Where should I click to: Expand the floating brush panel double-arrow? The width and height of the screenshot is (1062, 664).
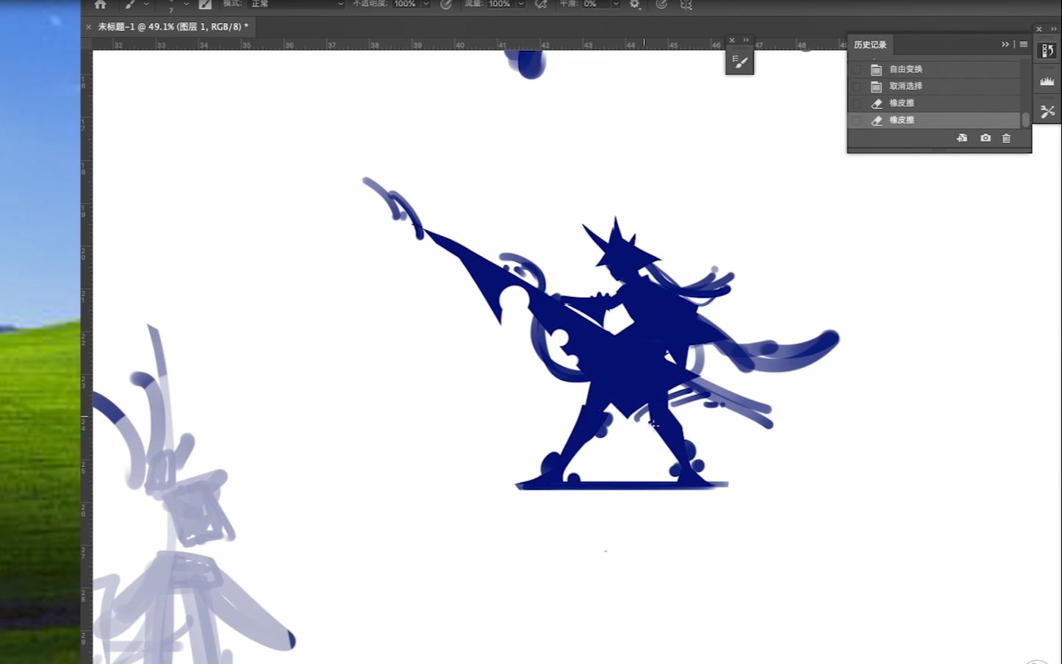(x=746, y=40)
